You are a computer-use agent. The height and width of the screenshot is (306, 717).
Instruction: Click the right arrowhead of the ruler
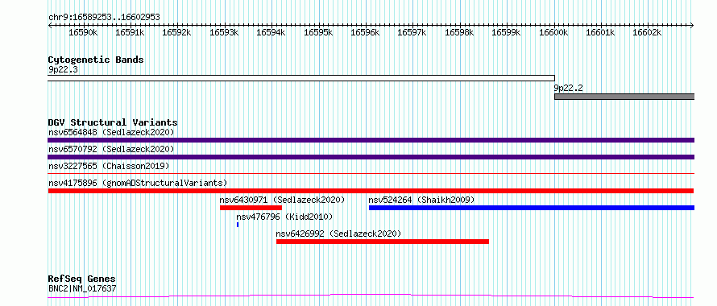(x=692, y=25)
